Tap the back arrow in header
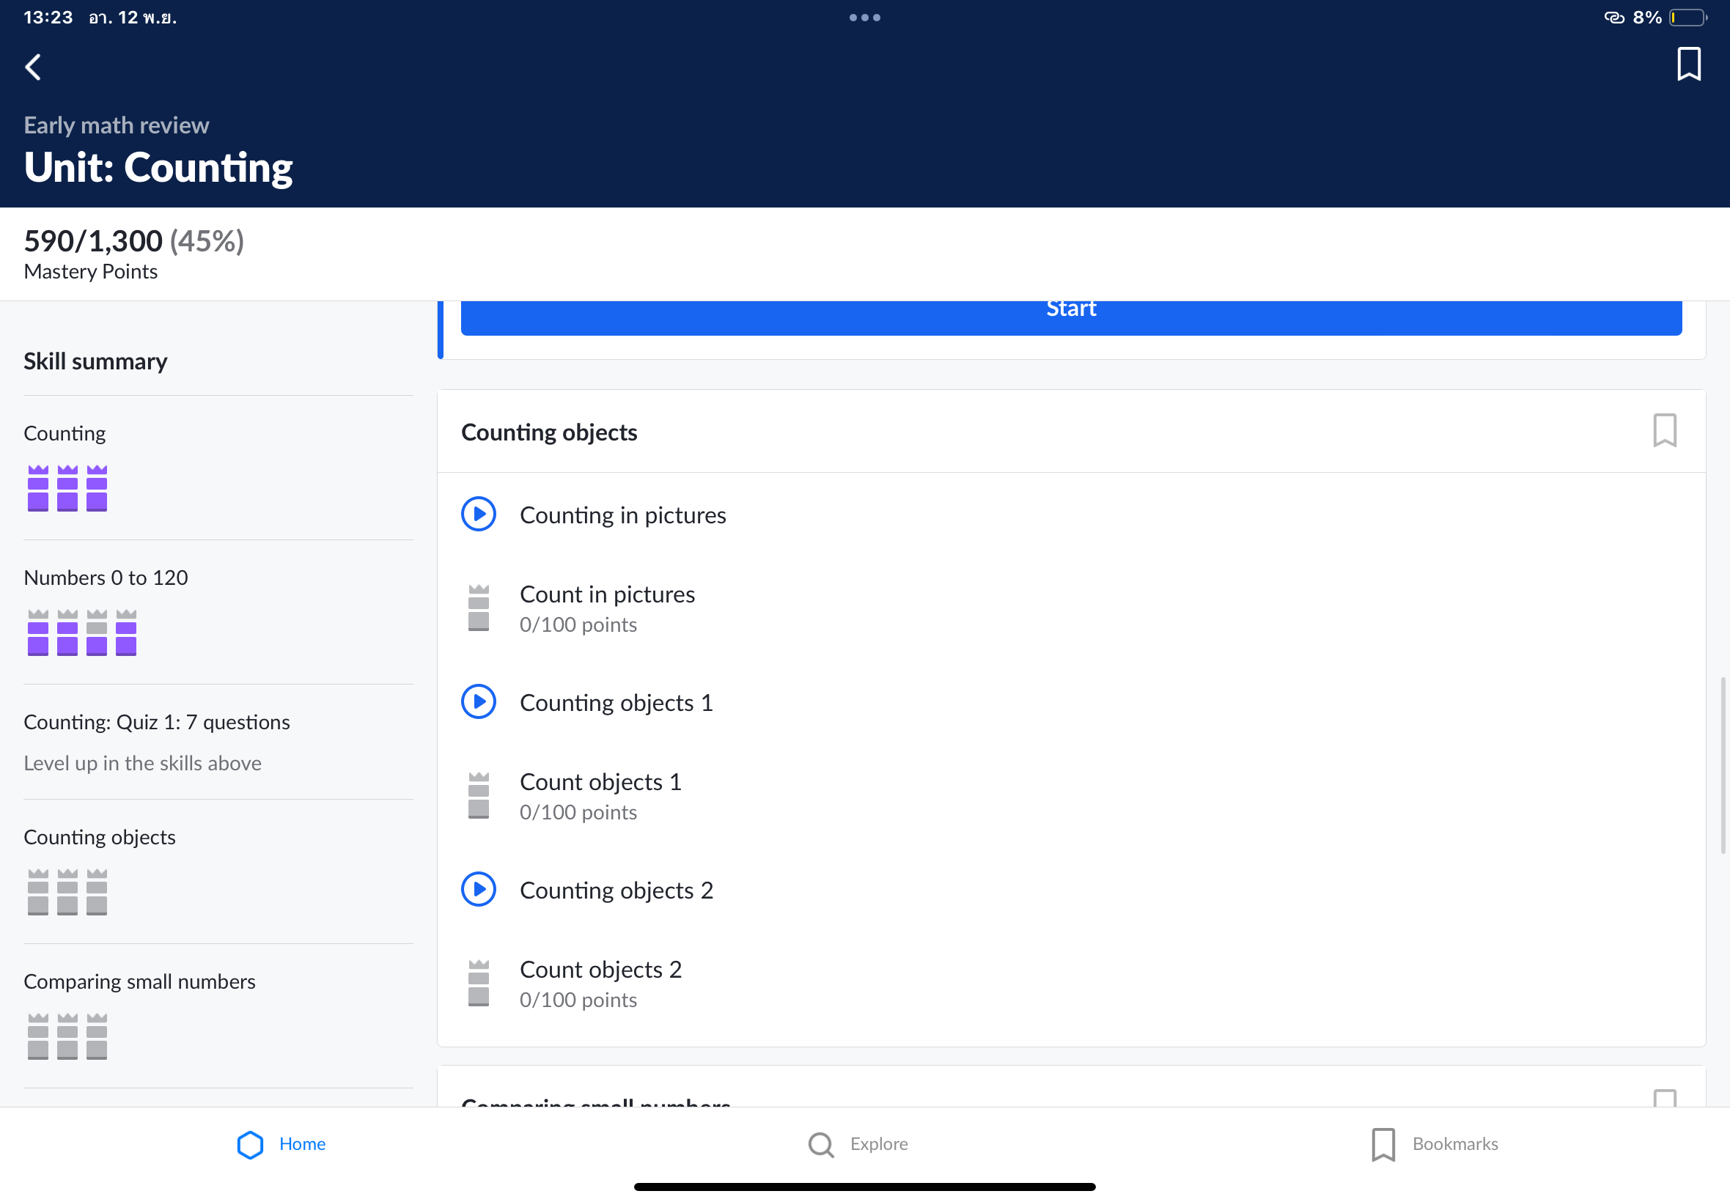1730x1202 pixels. 33,67
